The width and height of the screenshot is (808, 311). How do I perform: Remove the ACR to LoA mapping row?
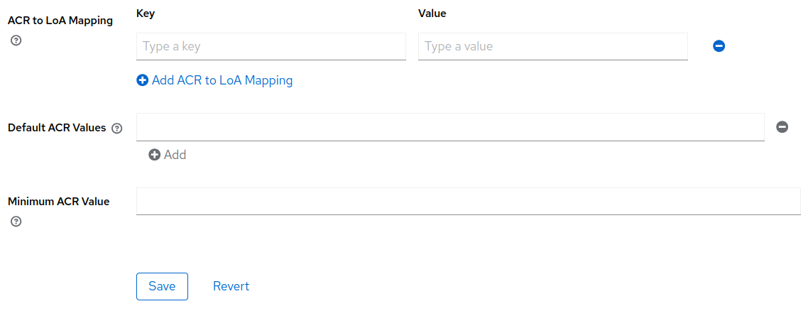click(719, 46)
